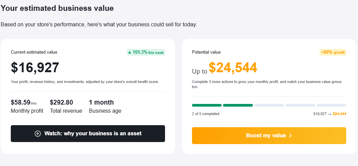The image size is (358, 166).
Task: Click the Your estimated business value heading
Action: coord(57,8)
